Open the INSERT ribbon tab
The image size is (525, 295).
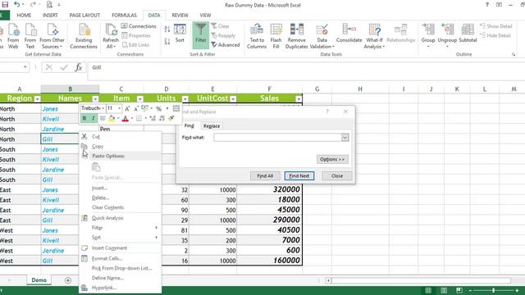pos(50,16)
